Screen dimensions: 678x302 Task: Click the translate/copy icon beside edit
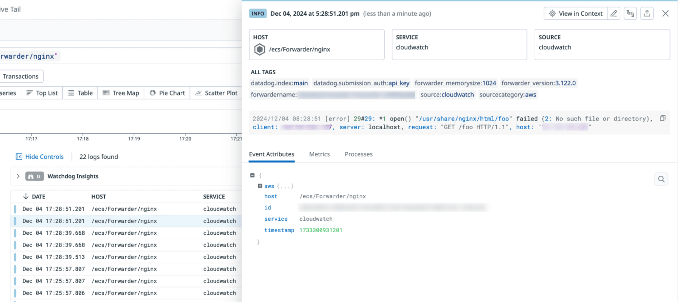(x=630, y=14)
